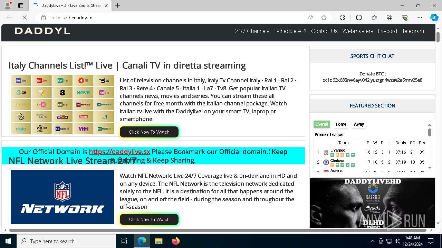Select the Away standings tab
This screenshot has height=248, width=442.
[x=359, y=124]
